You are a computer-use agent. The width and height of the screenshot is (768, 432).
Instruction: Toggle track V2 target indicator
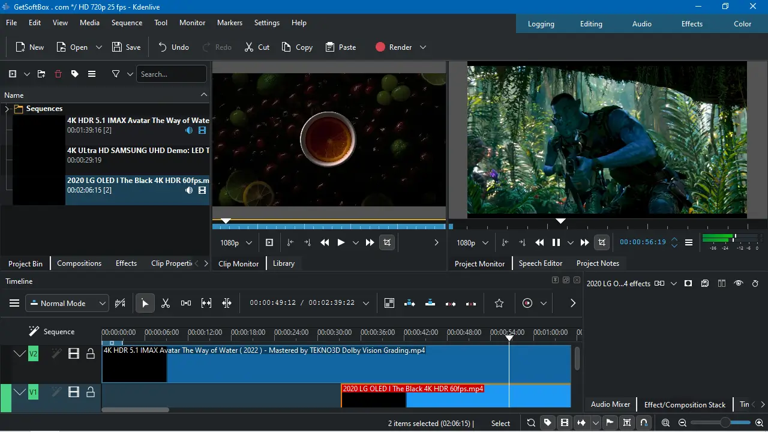[x=34, y=354]
